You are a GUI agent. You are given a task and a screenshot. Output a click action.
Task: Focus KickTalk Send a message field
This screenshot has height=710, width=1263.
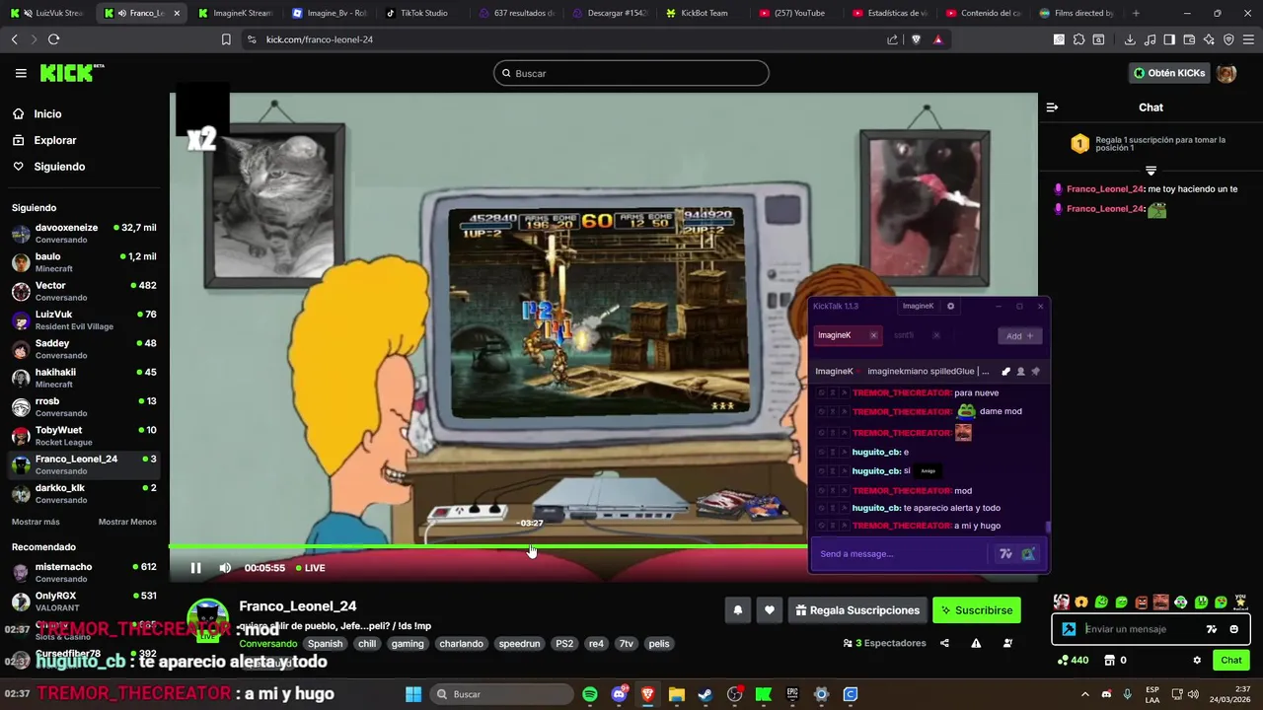click(900, 554)
